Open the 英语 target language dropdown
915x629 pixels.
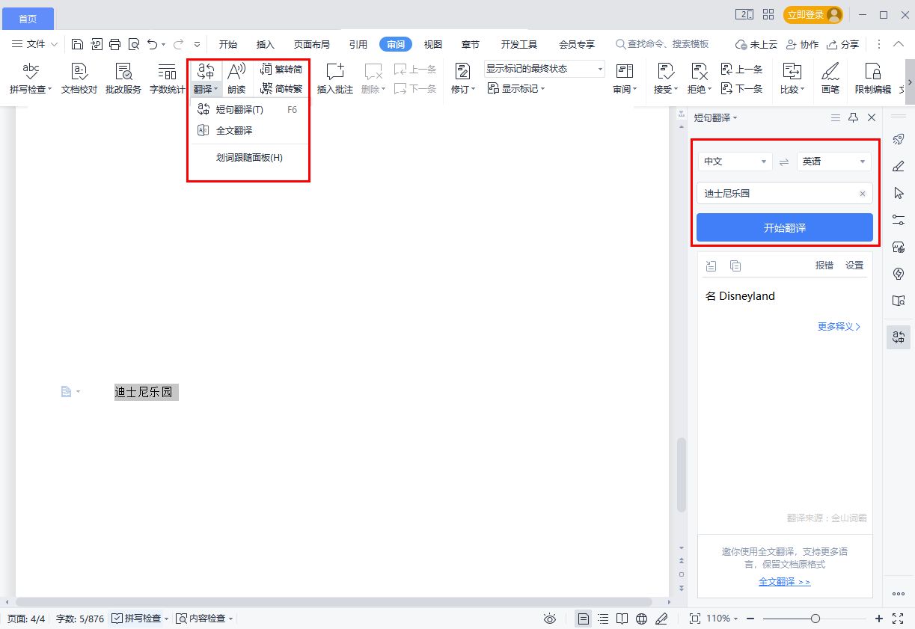coord(834,162)
